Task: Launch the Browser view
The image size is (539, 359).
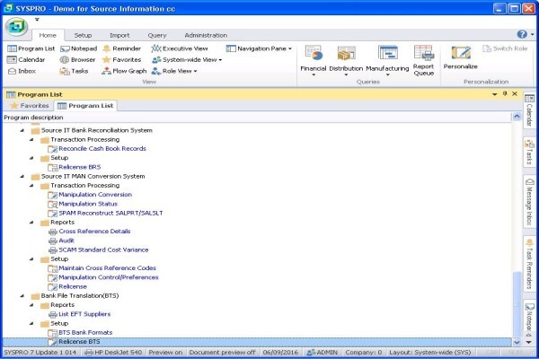Action: pos(77,60)
